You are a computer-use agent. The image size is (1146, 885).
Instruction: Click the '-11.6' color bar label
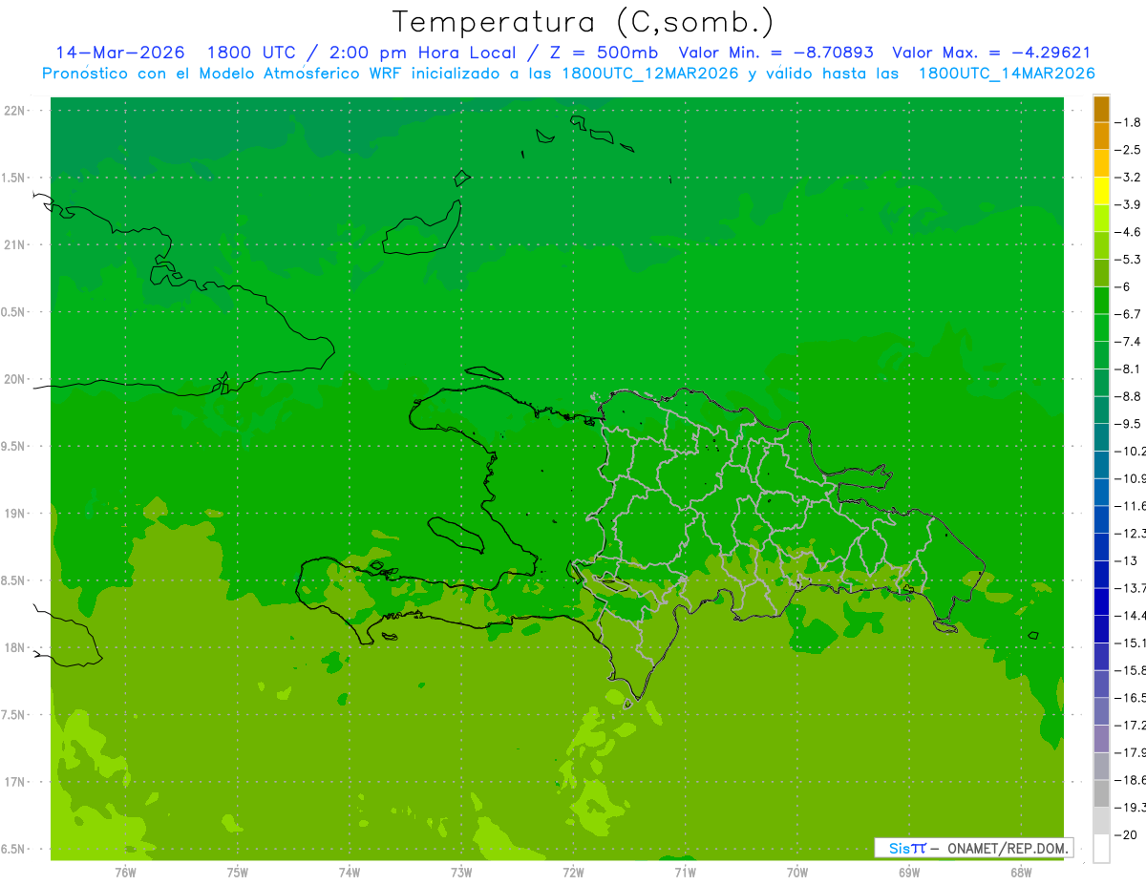[x=1131, y=506]
